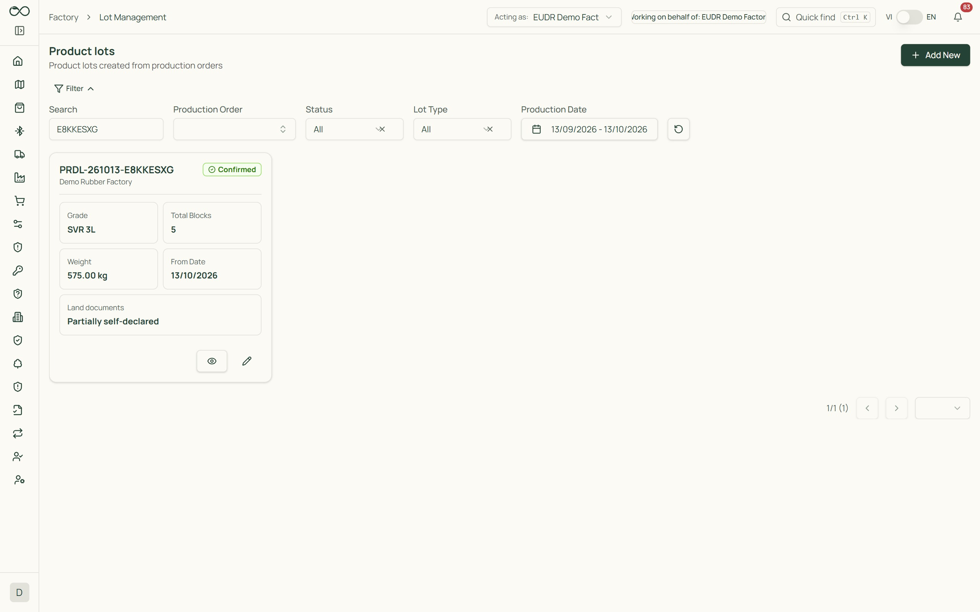Screen dimensions: 980x612
Task: Open the Production Order dropdown
Action: [x=234, y=129]
